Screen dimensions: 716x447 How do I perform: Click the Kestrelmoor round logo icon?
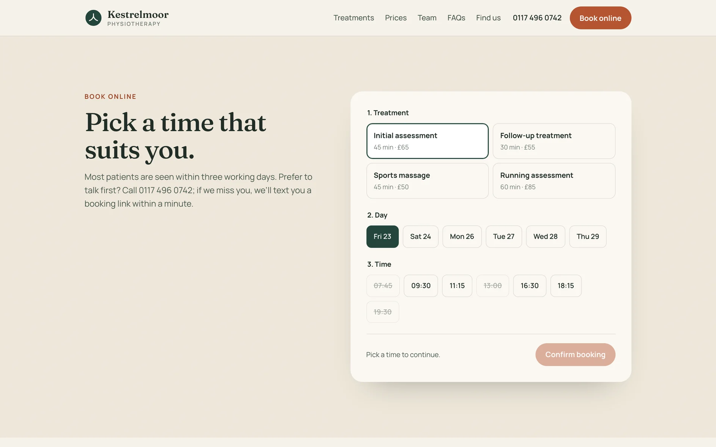click(x=93, y=18)
